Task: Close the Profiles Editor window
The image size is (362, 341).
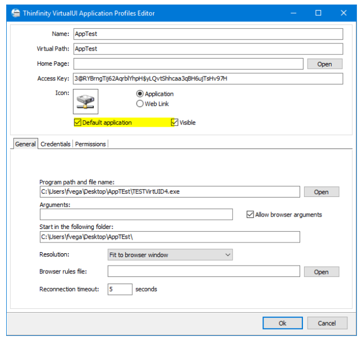Action: [343, 13]
